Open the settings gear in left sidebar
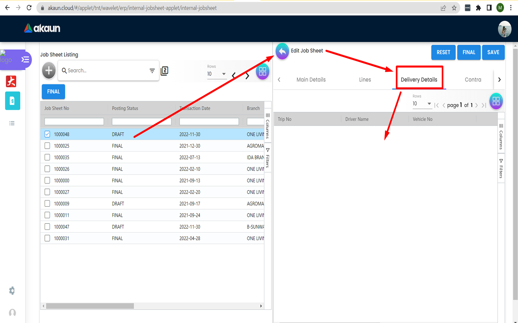Screen dimensions: 518x323 (12, 291)
